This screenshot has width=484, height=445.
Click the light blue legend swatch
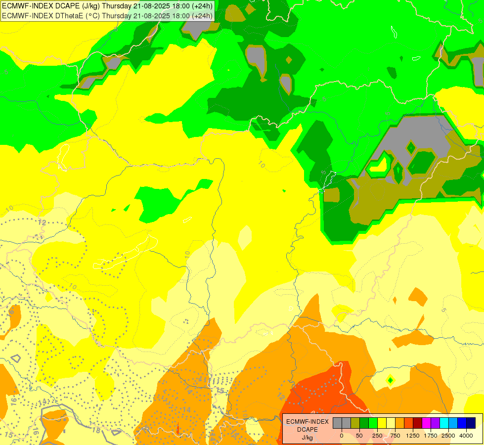tap(453, 423)
